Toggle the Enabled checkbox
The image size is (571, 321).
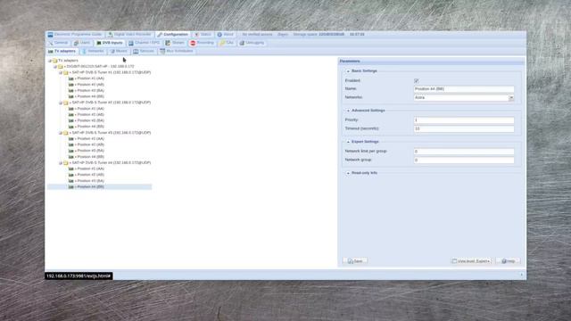[417, 80]
